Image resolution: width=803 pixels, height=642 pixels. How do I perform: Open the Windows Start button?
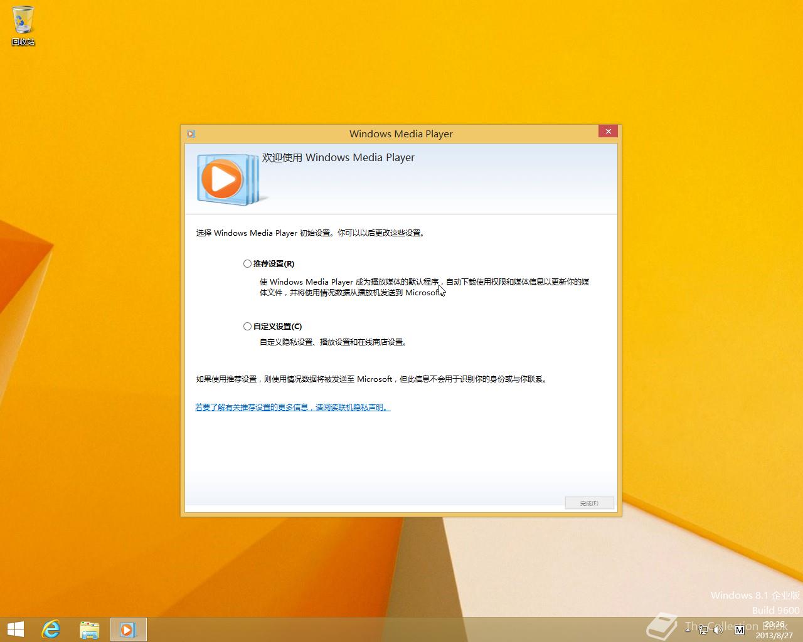pyautogui.click(x=16, y=629)
